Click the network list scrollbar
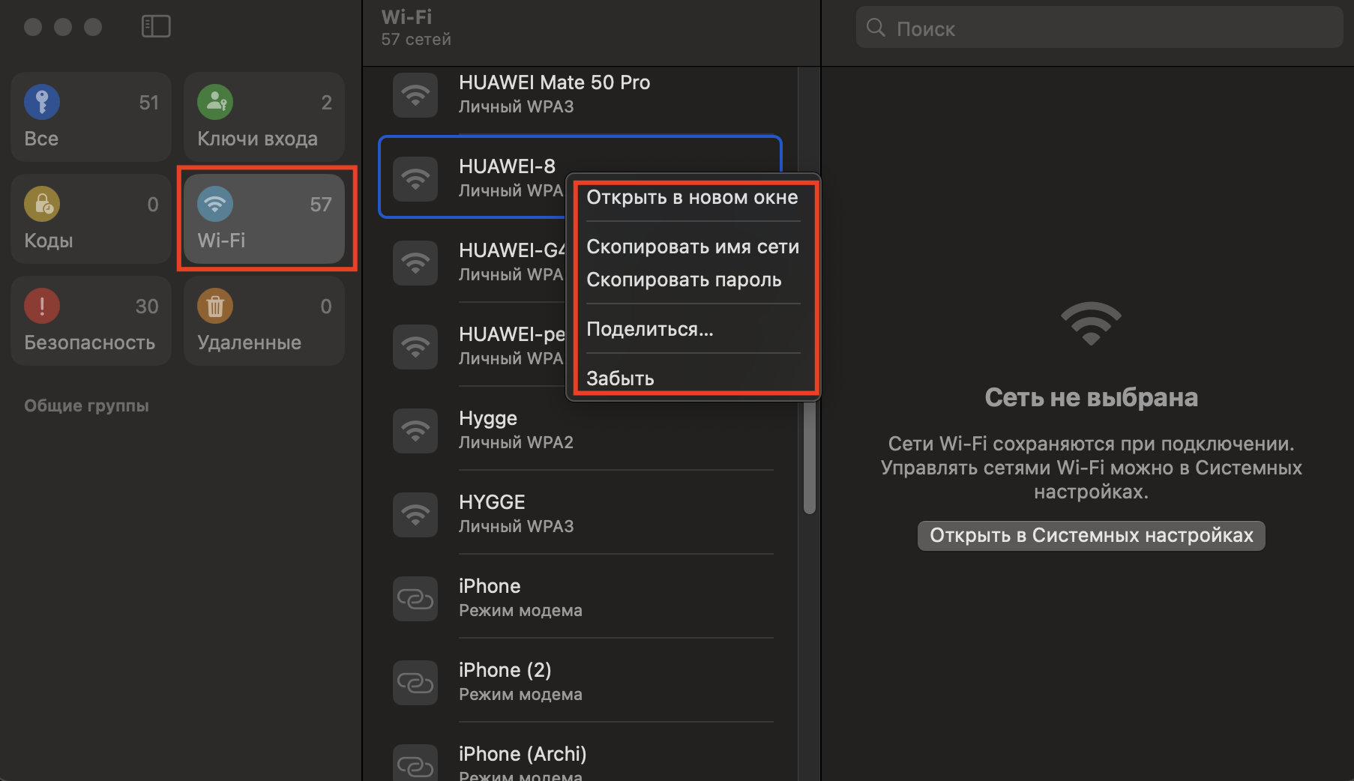Viewport: 1354px width, 781px height. (x=809, y=457)
